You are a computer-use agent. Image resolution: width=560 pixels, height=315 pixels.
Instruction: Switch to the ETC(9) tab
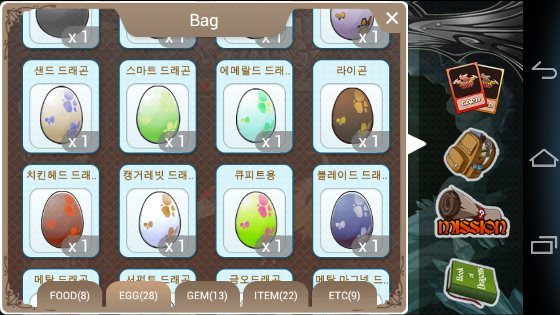coord(344,296)
